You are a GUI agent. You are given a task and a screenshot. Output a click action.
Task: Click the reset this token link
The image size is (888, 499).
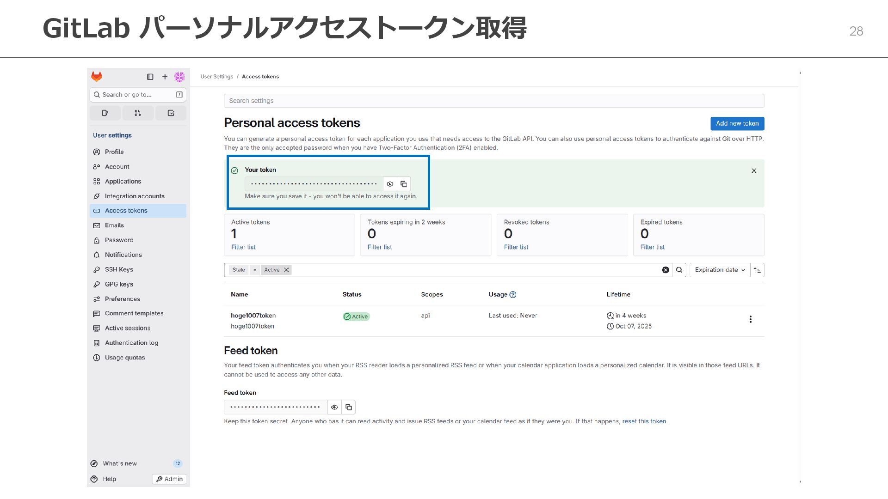point(644,421)
